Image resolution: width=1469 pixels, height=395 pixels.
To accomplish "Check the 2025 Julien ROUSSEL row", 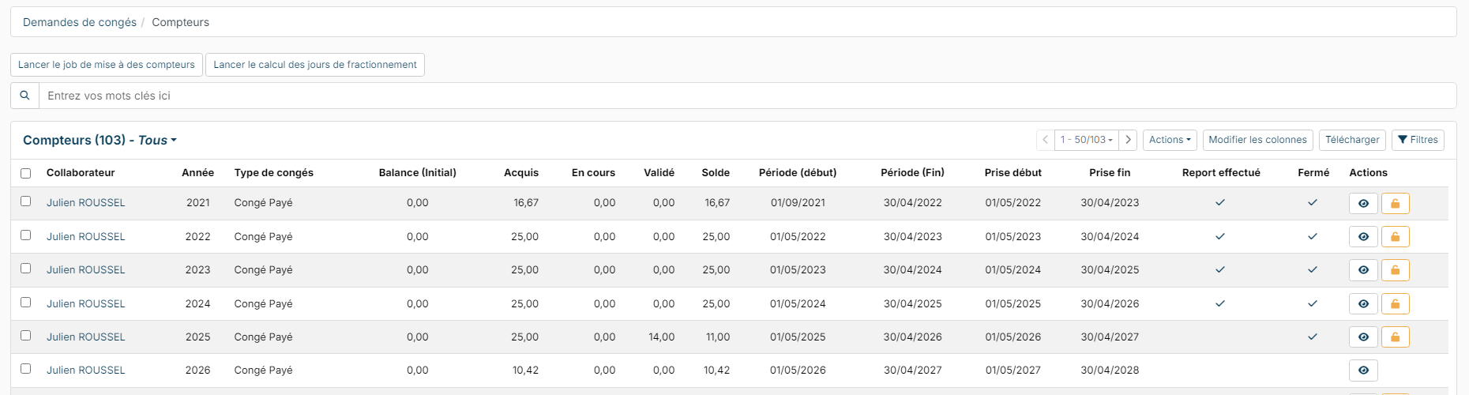I will coord(25,336).
